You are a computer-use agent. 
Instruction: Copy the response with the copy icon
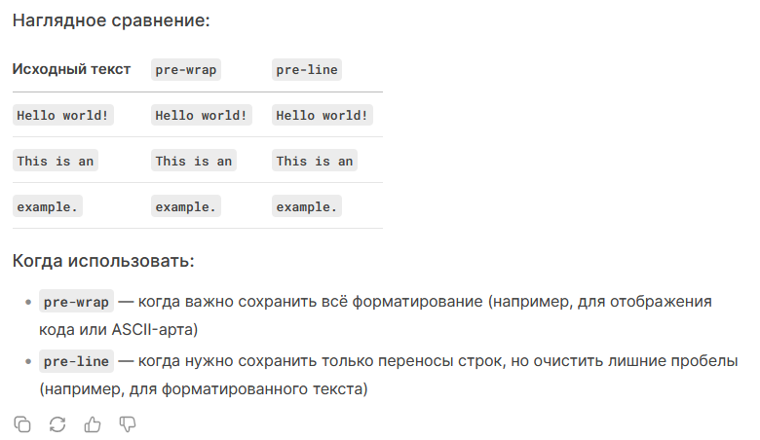pyautogui.click(x=22, y=424)
